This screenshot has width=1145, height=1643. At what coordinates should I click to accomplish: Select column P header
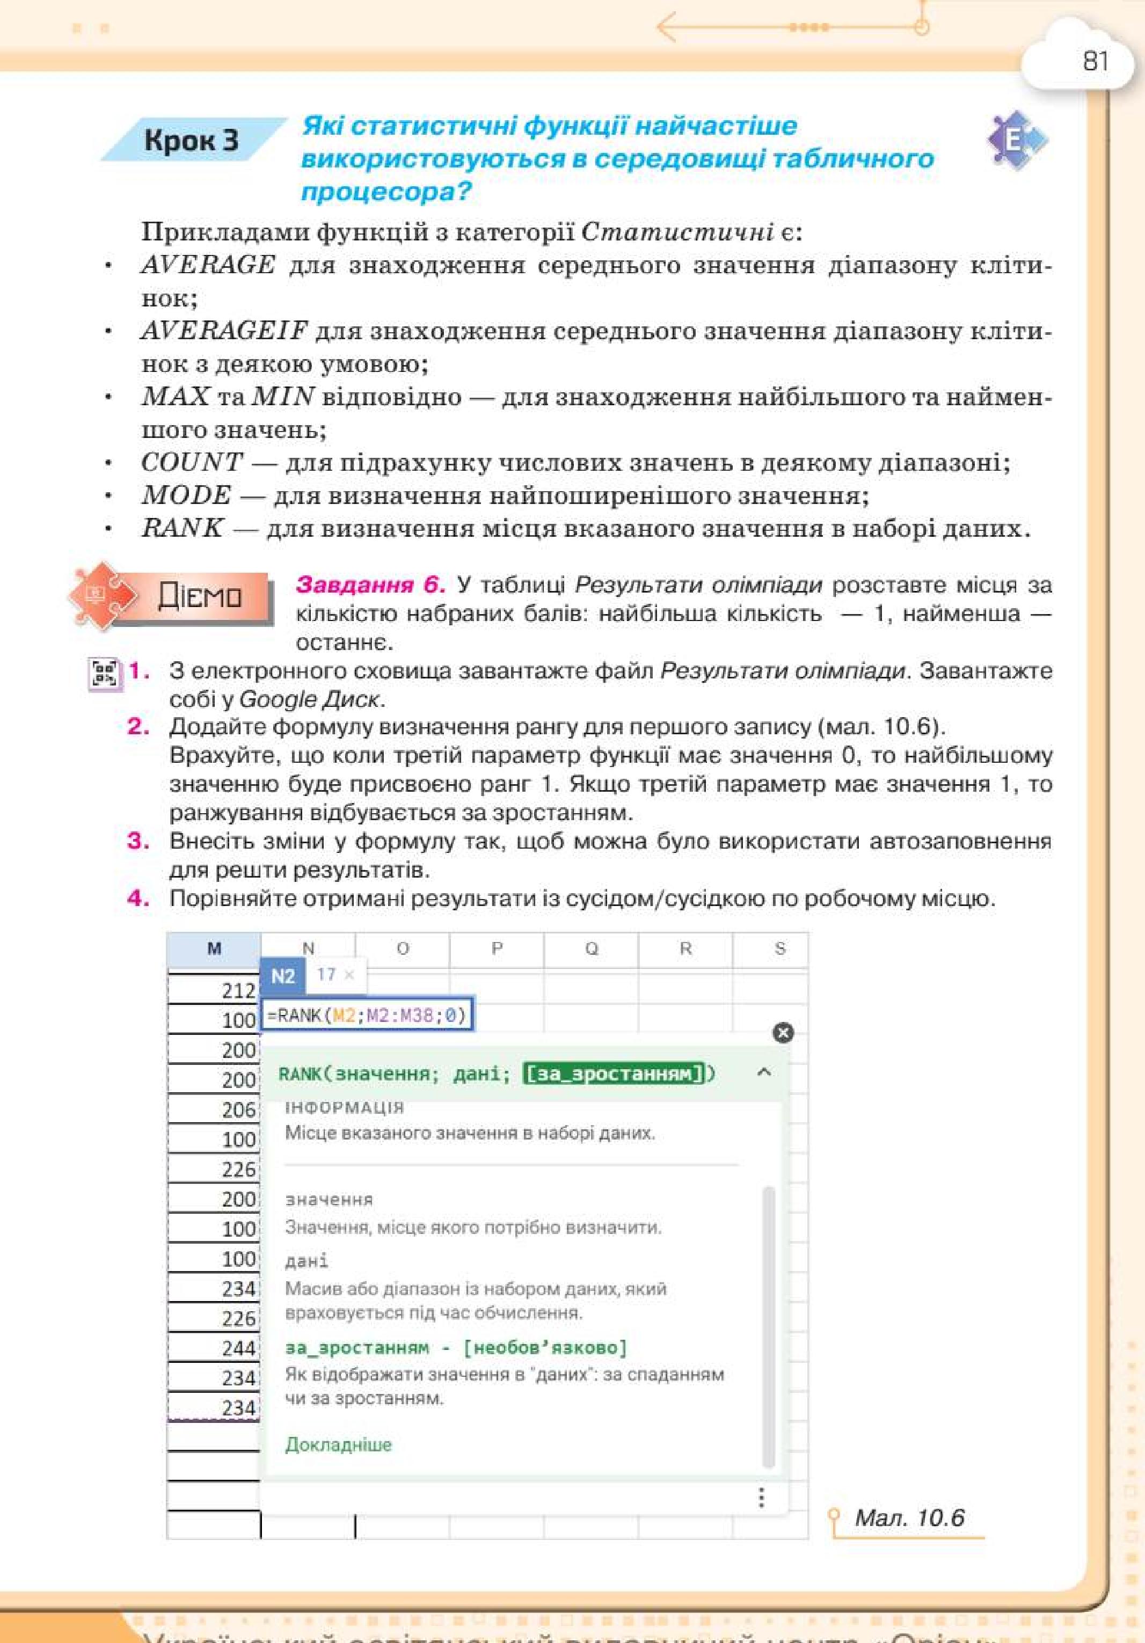pos(497,949)
